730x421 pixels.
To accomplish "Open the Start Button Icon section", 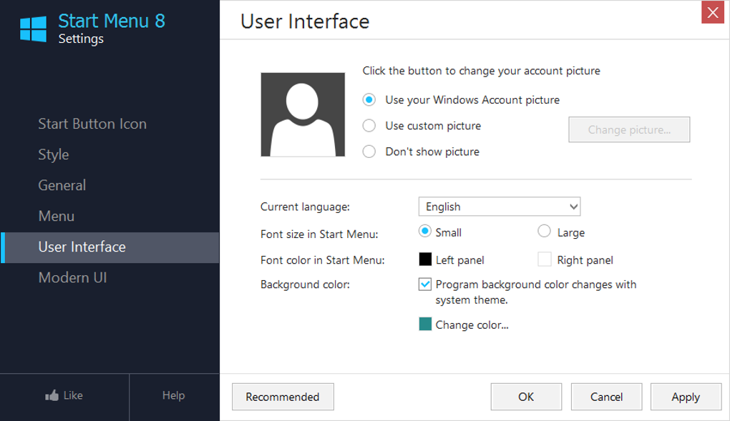I will click(x=92, y=124).
